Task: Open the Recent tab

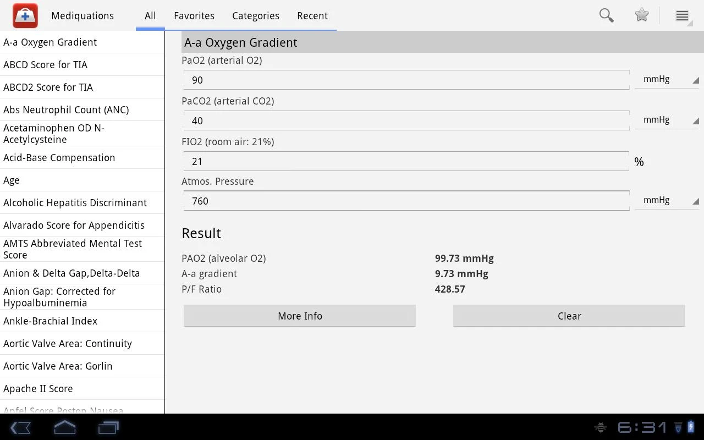Action: click(312, 15)
